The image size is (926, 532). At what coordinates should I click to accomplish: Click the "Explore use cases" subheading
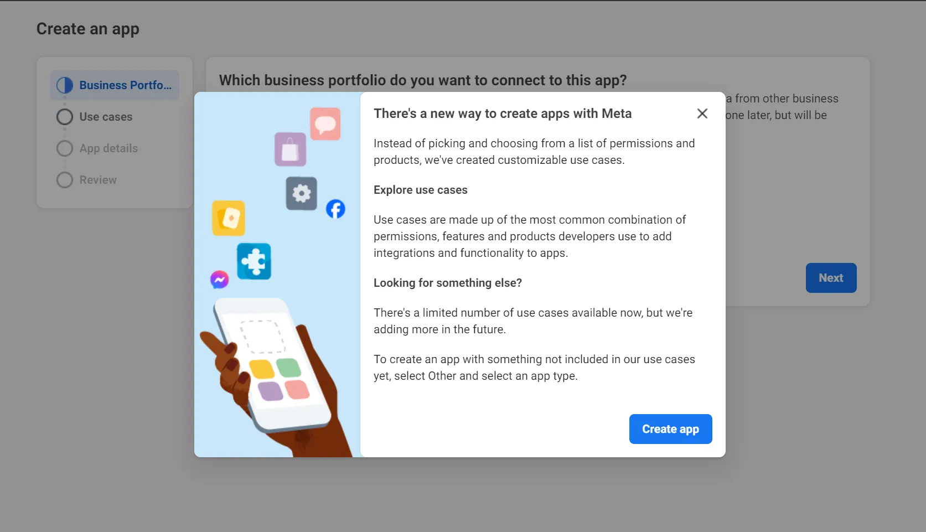click(x=421, y=190)
